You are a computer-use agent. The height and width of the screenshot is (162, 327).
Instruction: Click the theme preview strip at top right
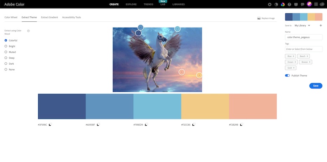coord(304,17)
